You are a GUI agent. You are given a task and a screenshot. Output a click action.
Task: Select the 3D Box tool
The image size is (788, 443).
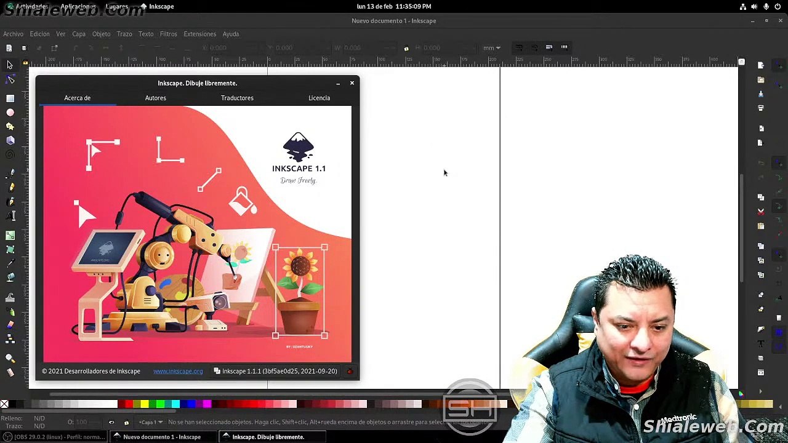coord(10,141)
